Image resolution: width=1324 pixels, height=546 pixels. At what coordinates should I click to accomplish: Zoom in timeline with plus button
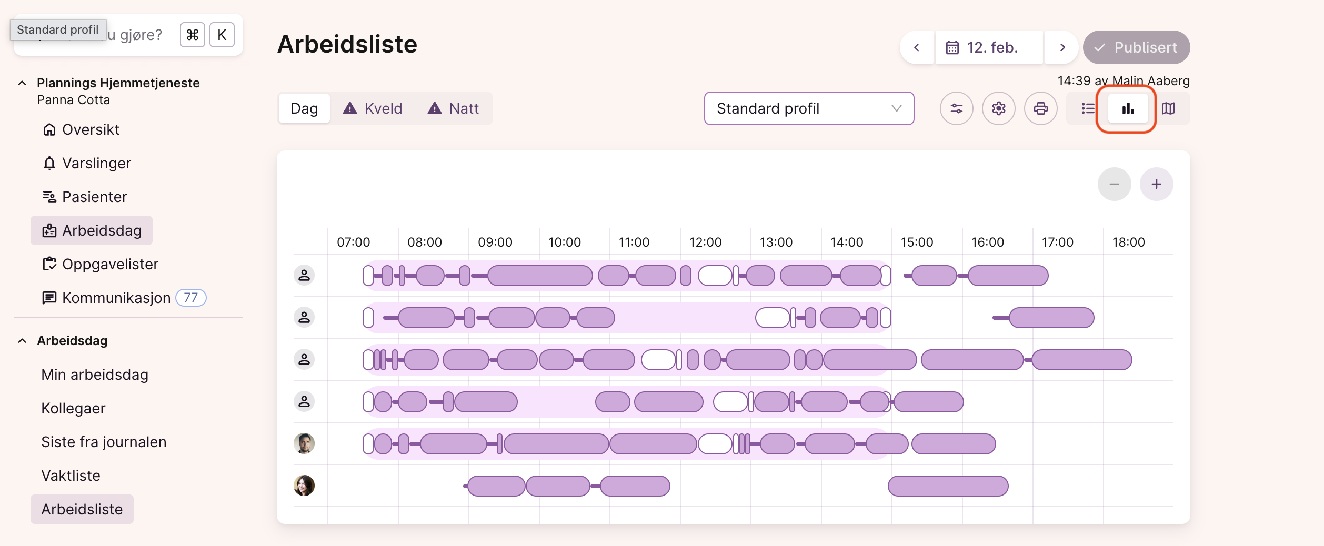[x=1156, y=184]
